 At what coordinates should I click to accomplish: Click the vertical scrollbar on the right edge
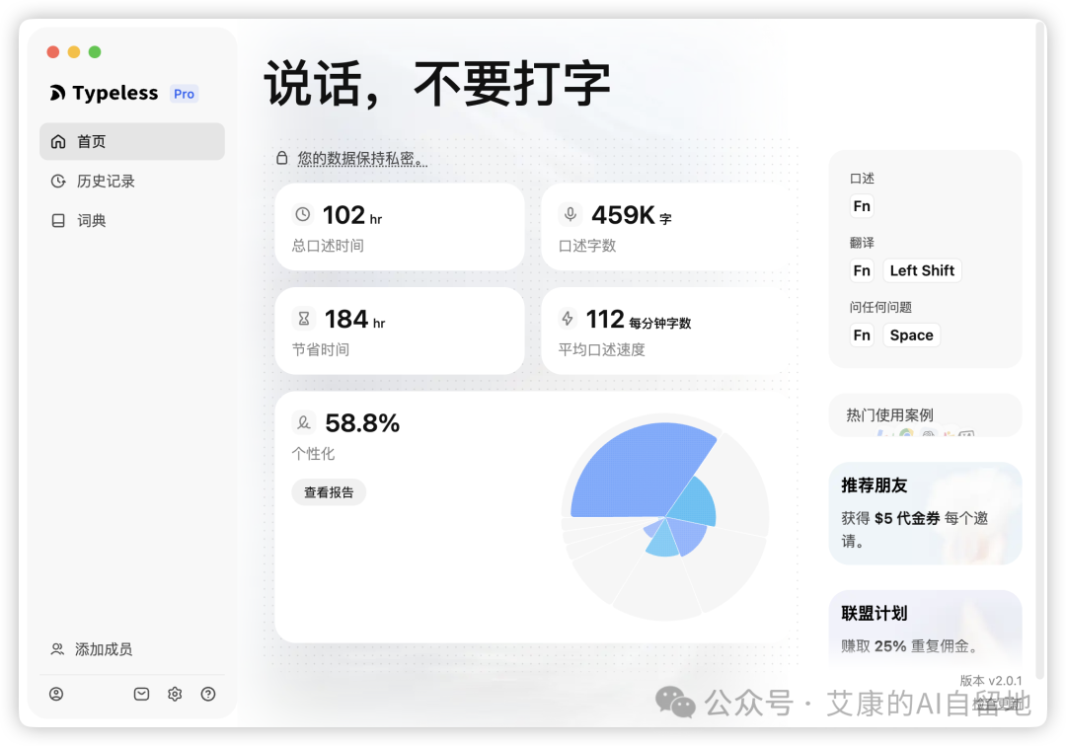[x=1040, y=349]
